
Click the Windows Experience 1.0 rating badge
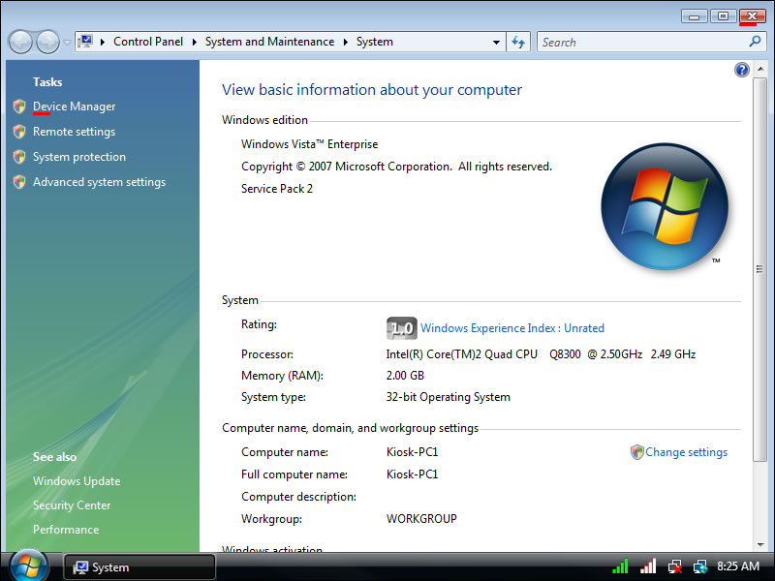pyautogui.click(x=401, y=328)
